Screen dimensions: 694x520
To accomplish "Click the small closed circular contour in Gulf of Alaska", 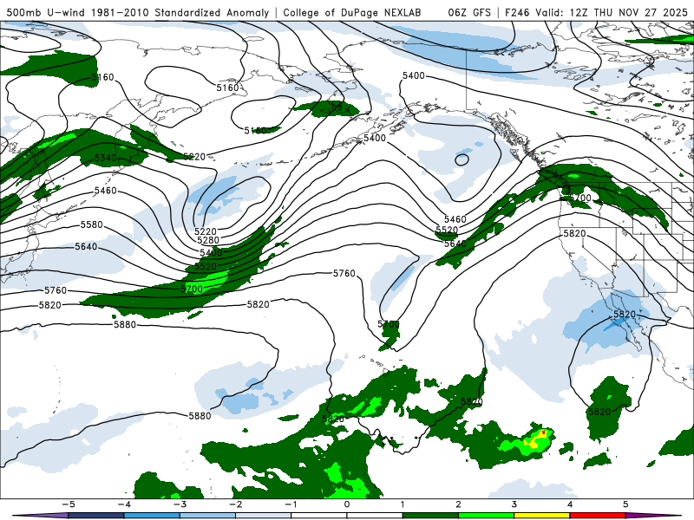I will [462, 159].
